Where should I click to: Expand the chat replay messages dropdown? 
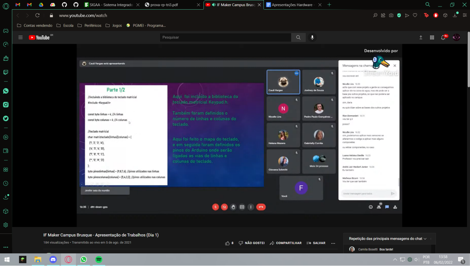click(x=425, y=239)
